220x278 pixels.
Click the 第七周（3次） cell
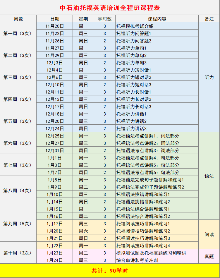tap(18, 165)
